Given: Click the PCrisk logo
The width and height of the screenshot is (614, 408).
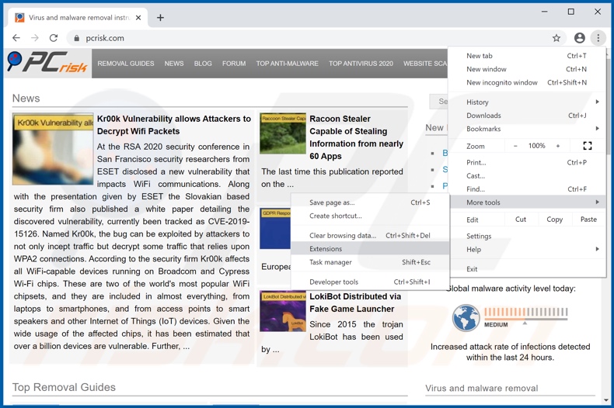Looking at the screenshot, I should pyautogui.click(x=47, y=63).
